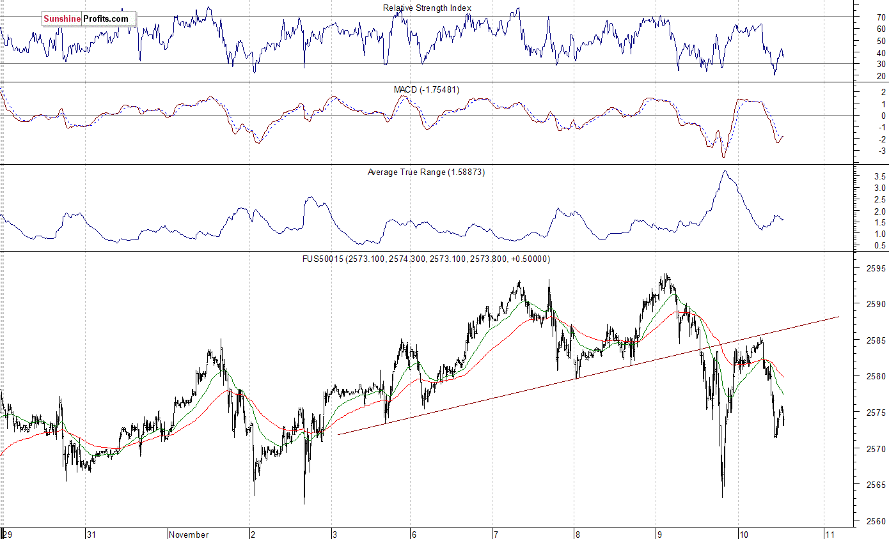Image resolution: width=889 pixels, height=539 pixels.
Task: Click the 7 date axis label
Action: [x=496, y=534]
